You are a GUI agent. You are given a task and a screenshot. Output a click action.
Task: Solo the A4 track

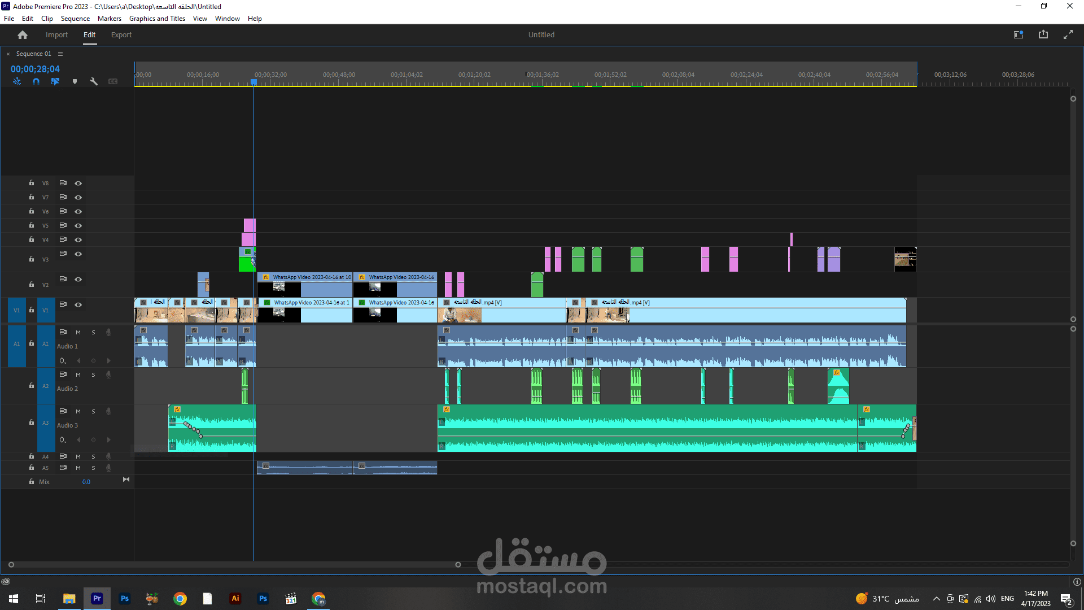click(94, 457)
